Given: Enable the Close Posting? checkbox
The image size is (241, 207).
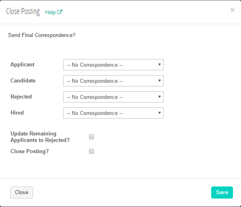Looking at the screenshot, I should 91,151.
